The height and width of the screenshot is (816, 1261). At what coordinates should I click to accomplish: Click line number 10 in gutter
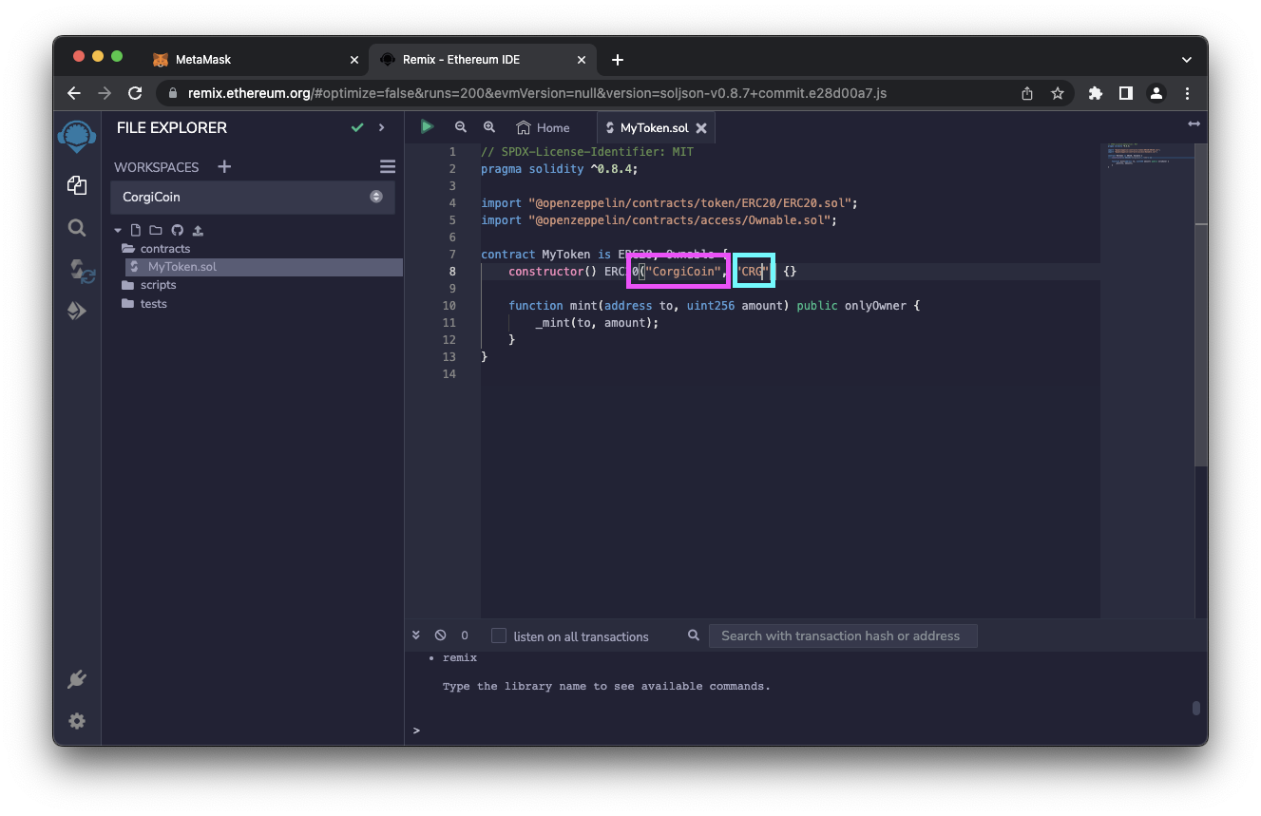(x=449, y=305)
